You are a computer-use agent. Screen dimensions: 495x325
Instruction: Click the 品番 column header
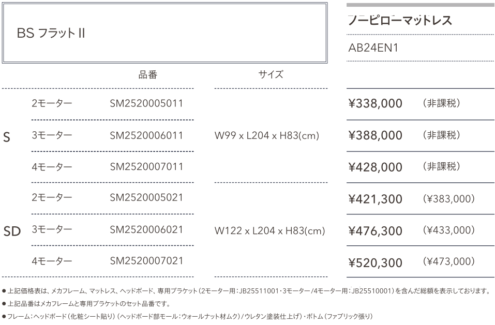(x=147, y=75)
